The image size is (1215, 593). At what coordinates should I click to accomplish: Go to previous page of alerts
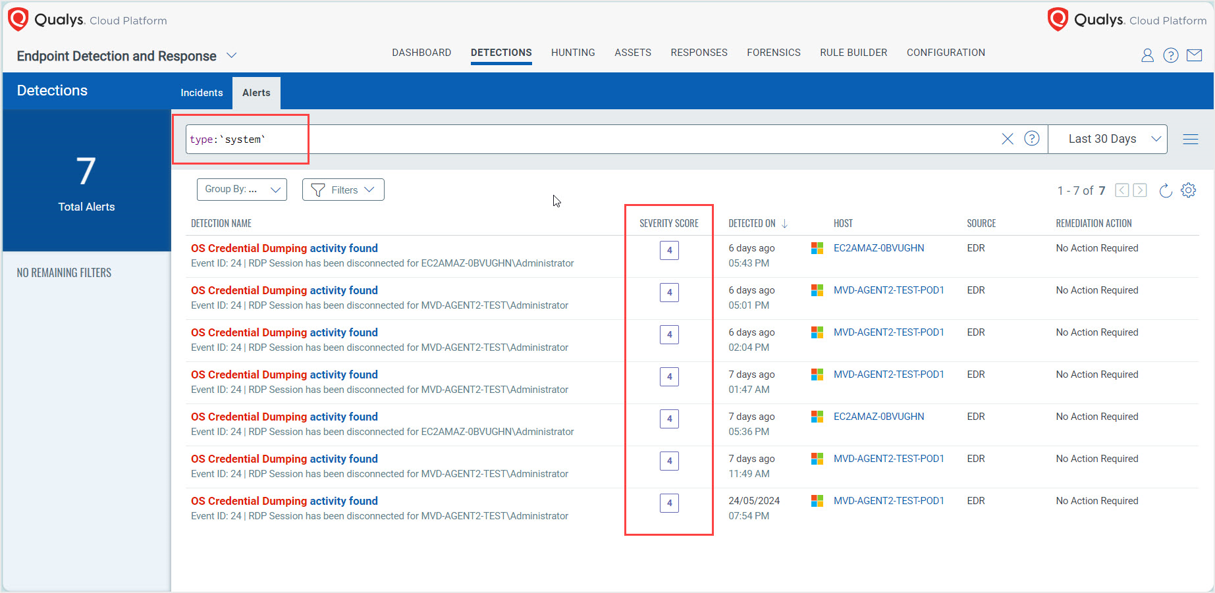click(1121, 190)
